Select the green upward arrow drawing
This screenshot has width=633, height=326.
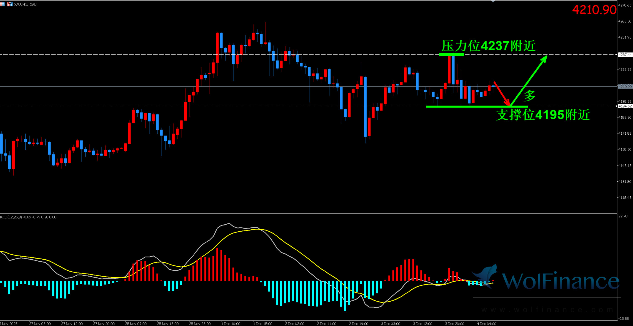529,81
